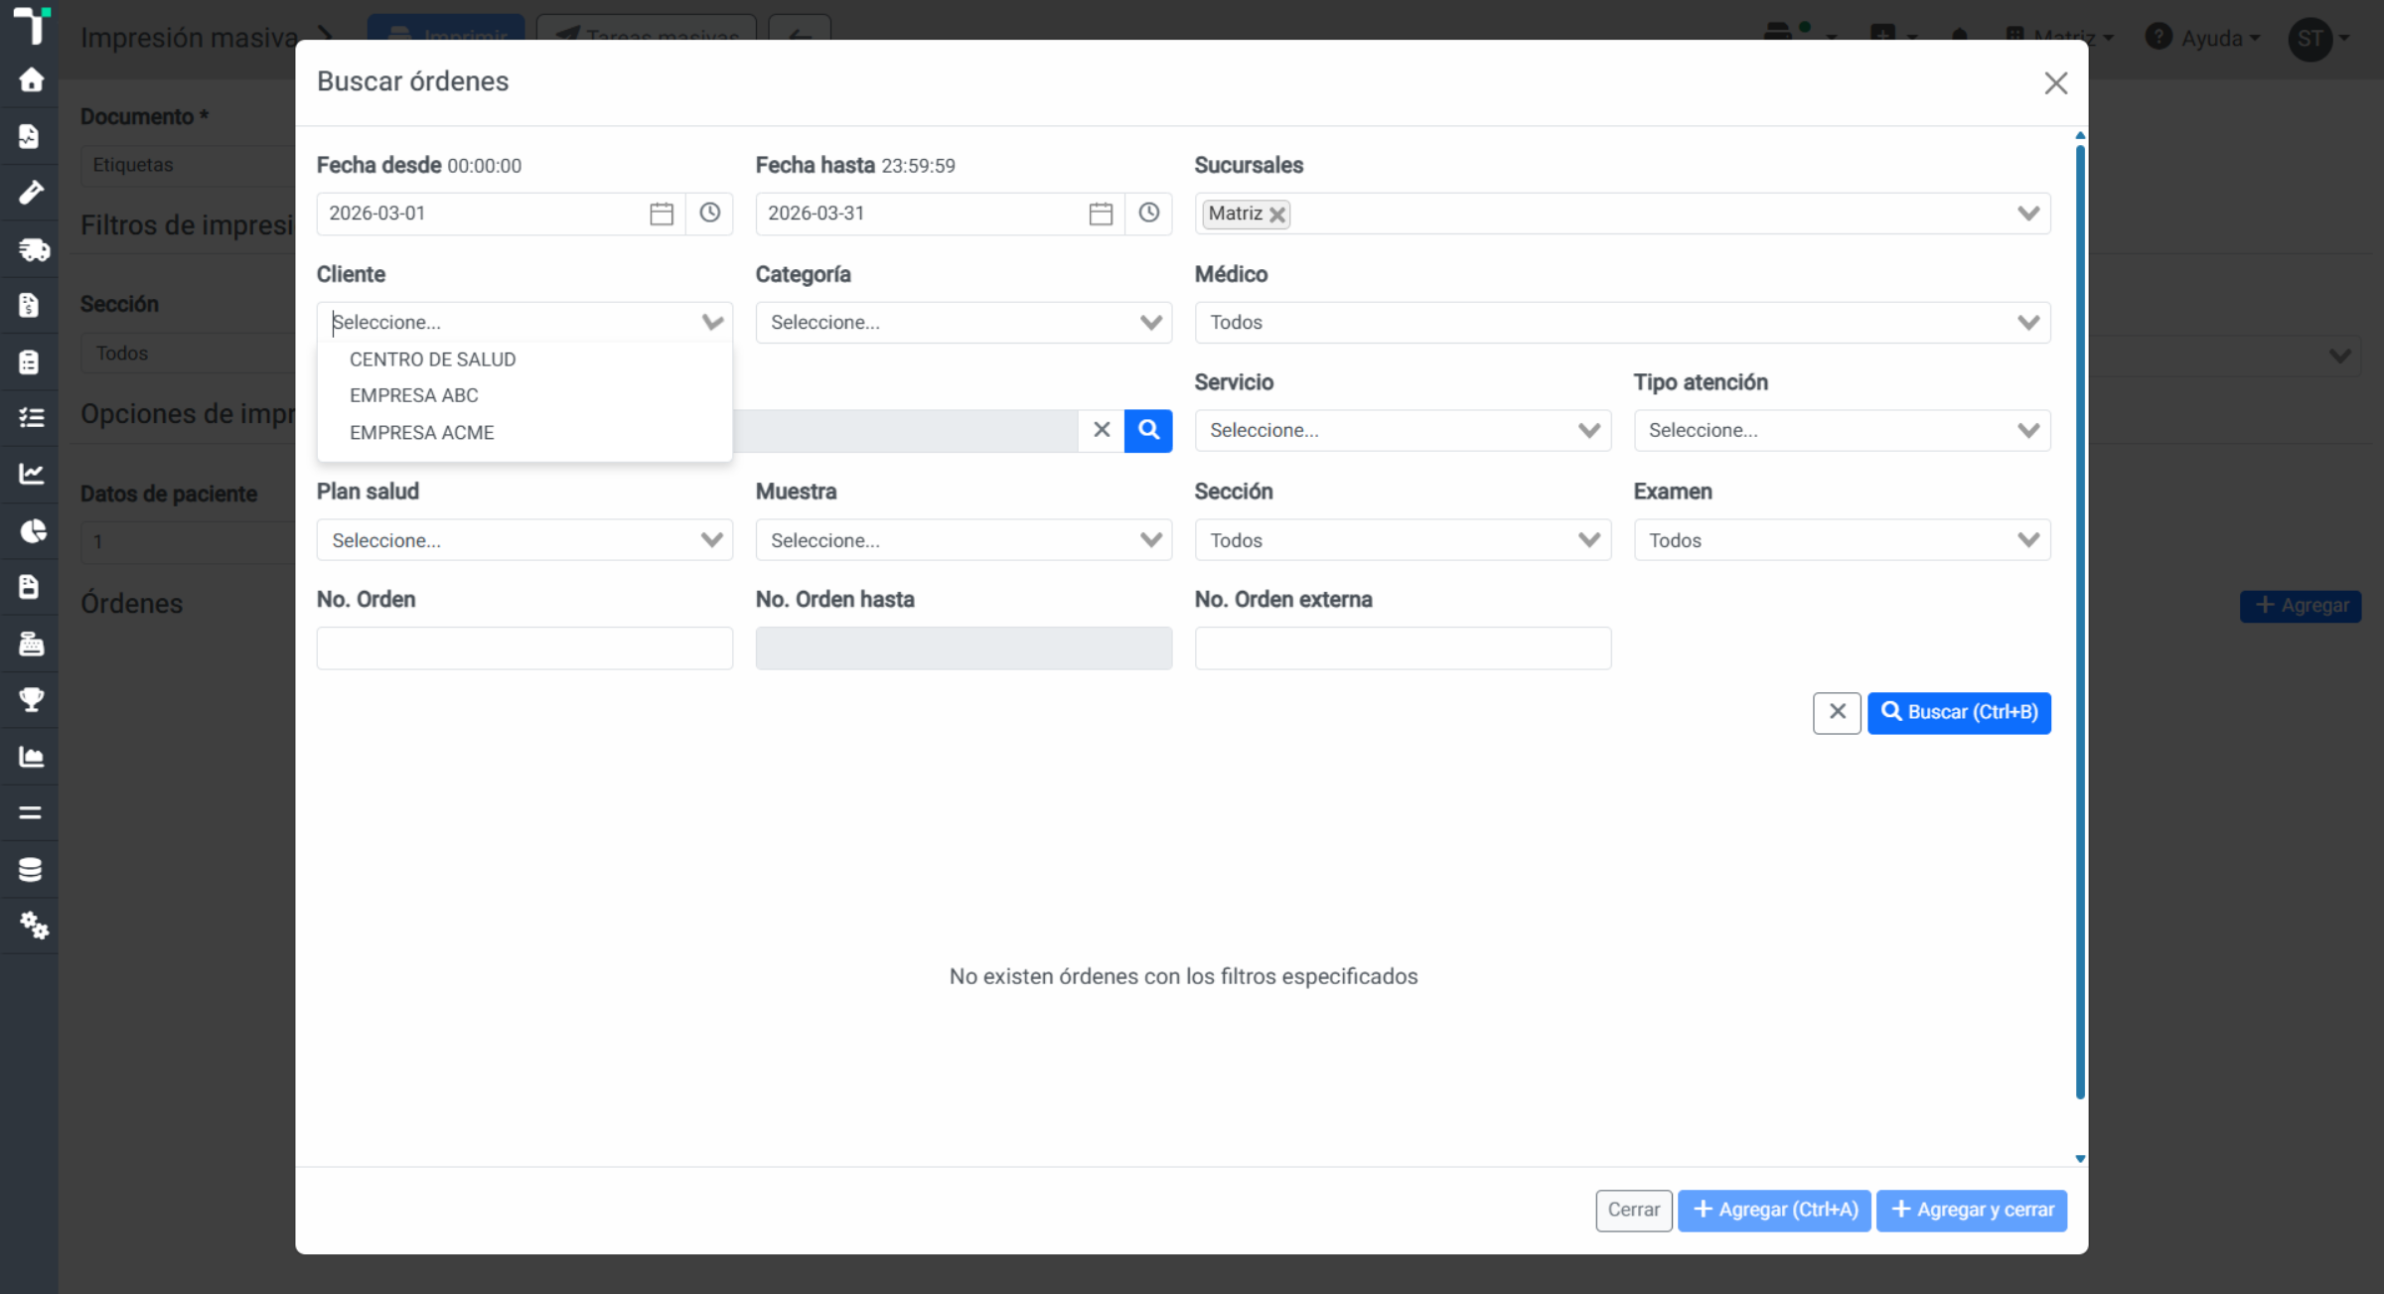Reset filters with the X next to Buscar
The width and height of the screenshot is (2384, 1294).
tap(1837, 712)
